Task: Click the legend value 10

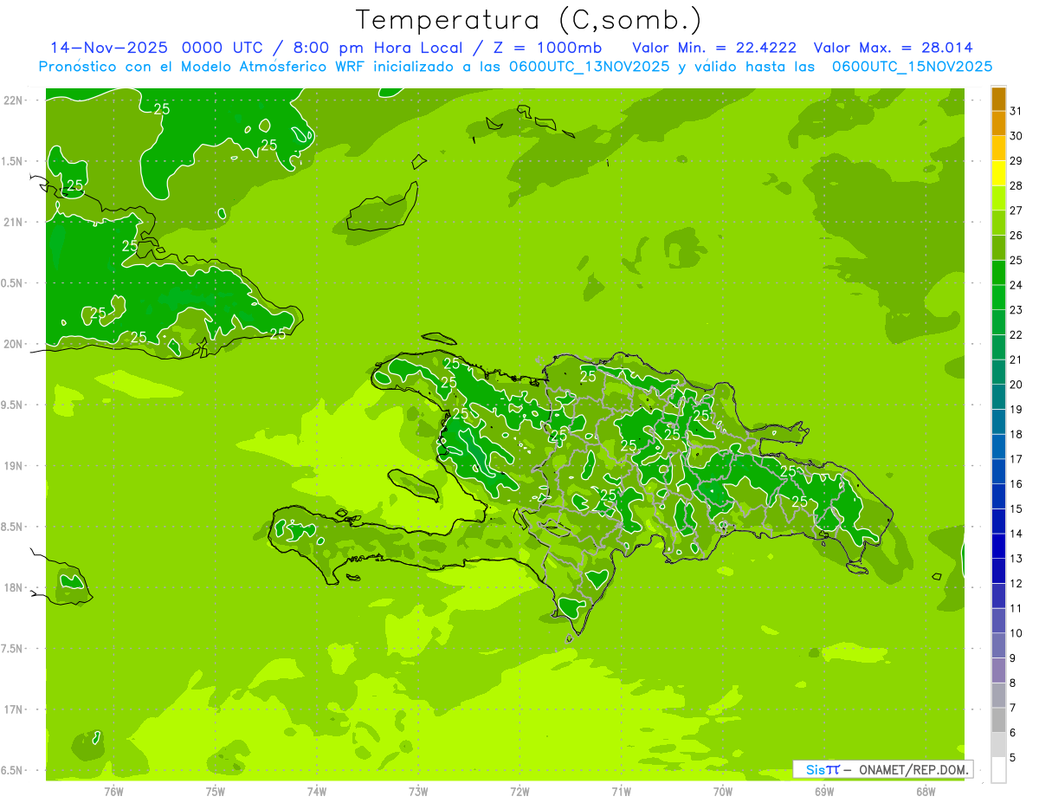Action: [1016, 633]
